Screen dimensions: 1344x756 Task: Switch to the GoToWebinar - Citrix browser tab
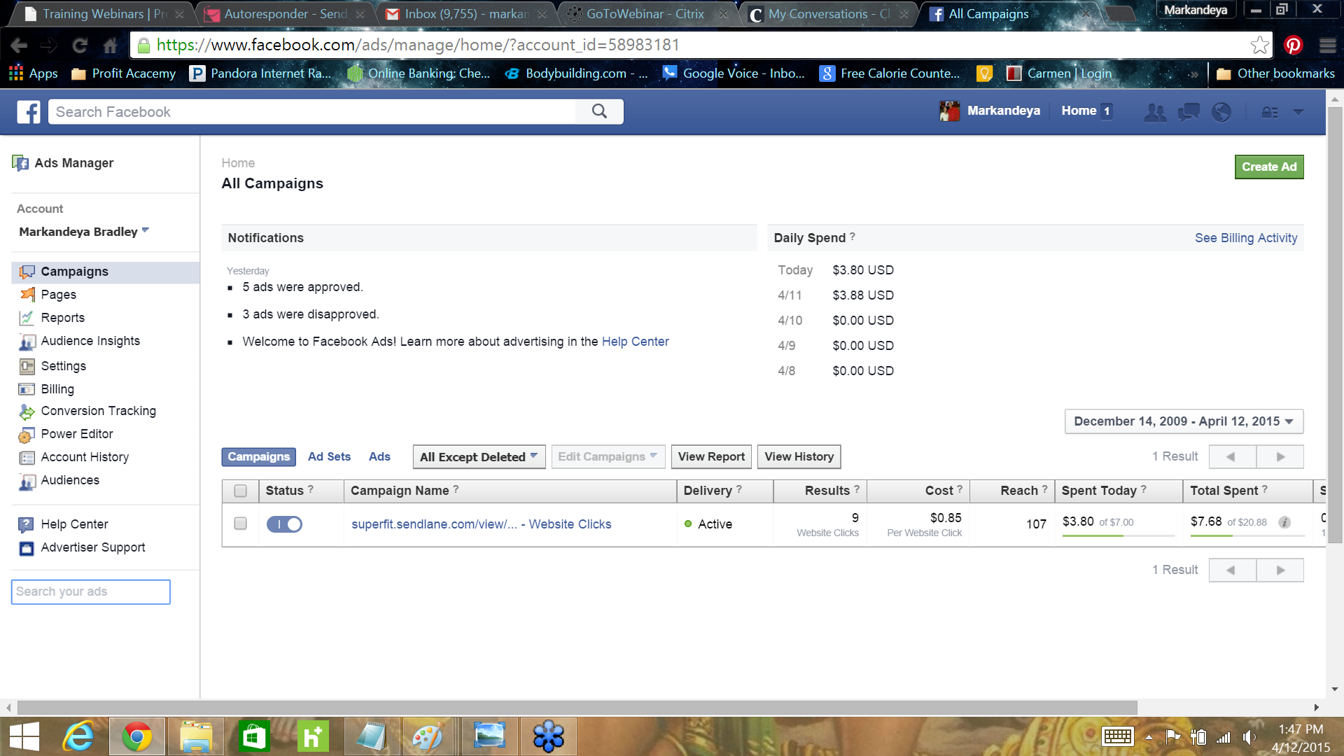coord(645,14)
